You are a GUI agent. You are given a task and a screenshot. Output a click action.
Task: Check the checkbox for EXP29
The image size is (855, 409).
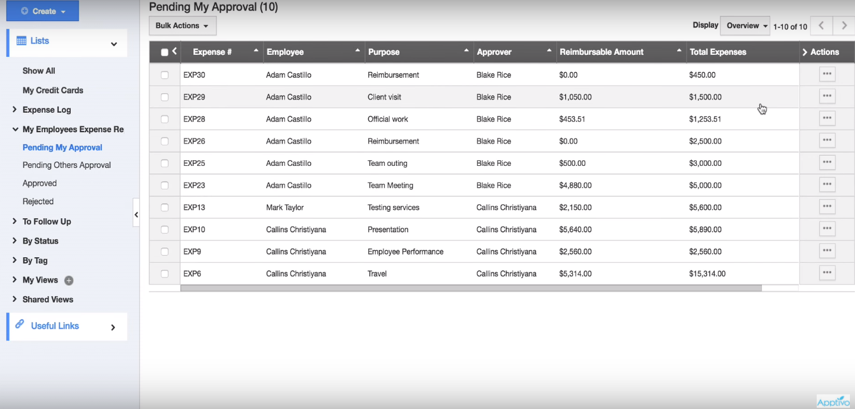tap(165, 96)
